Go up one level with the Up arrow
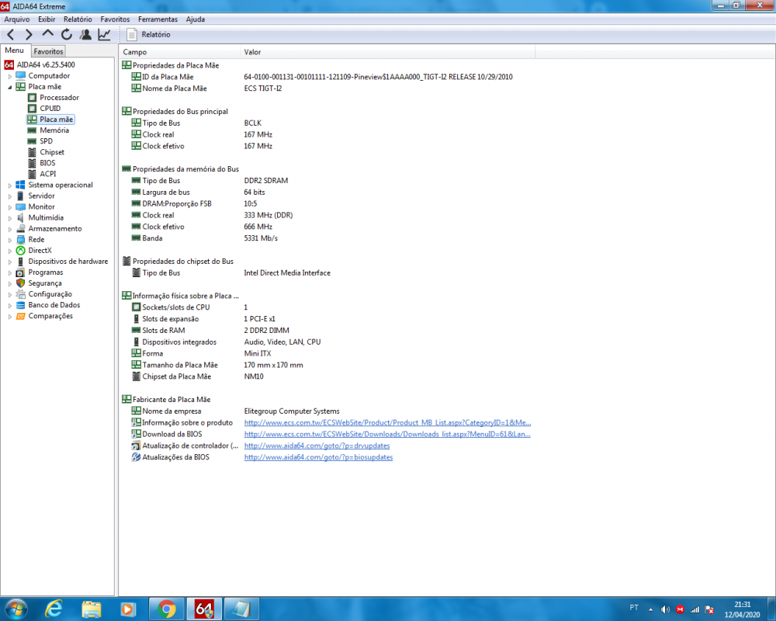776x621 pixels. pyautogui.click(x=48, y=34)
